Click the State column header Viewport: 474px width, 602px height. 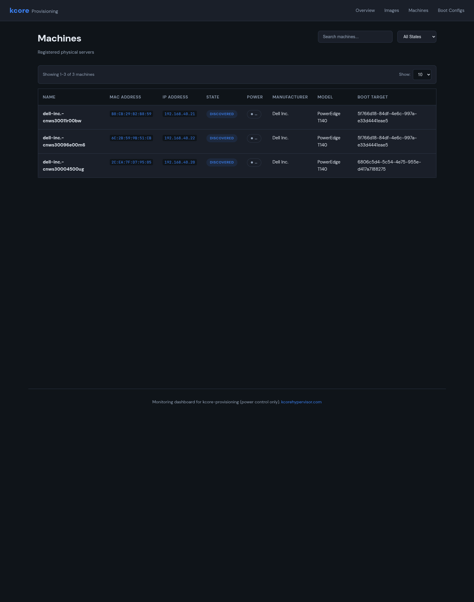point(213,97)
